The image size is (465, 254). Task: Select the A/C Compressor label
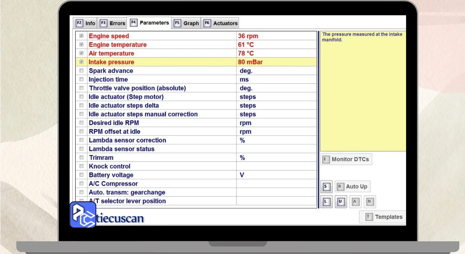click(113, 184)
